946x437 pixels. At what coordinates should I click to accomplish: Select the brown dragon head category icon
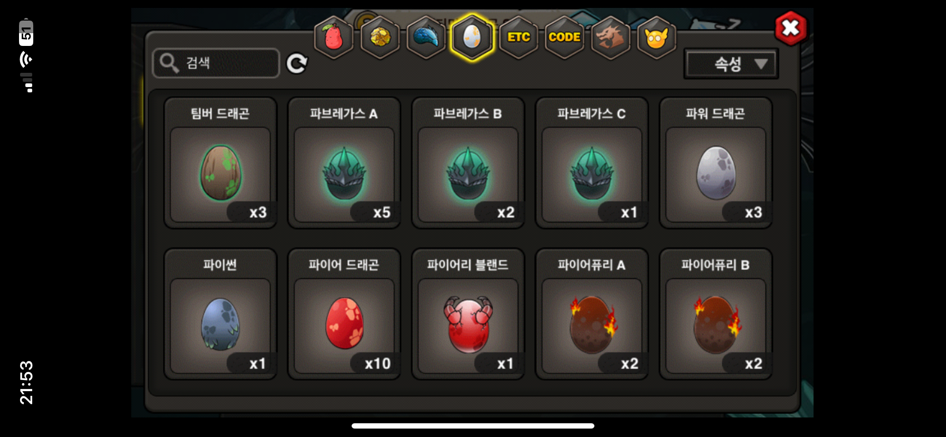[x=611, y=37]
